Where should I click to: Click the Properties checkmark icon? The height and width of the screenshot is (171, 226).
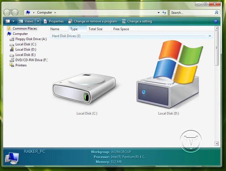(x=45, y=21)
